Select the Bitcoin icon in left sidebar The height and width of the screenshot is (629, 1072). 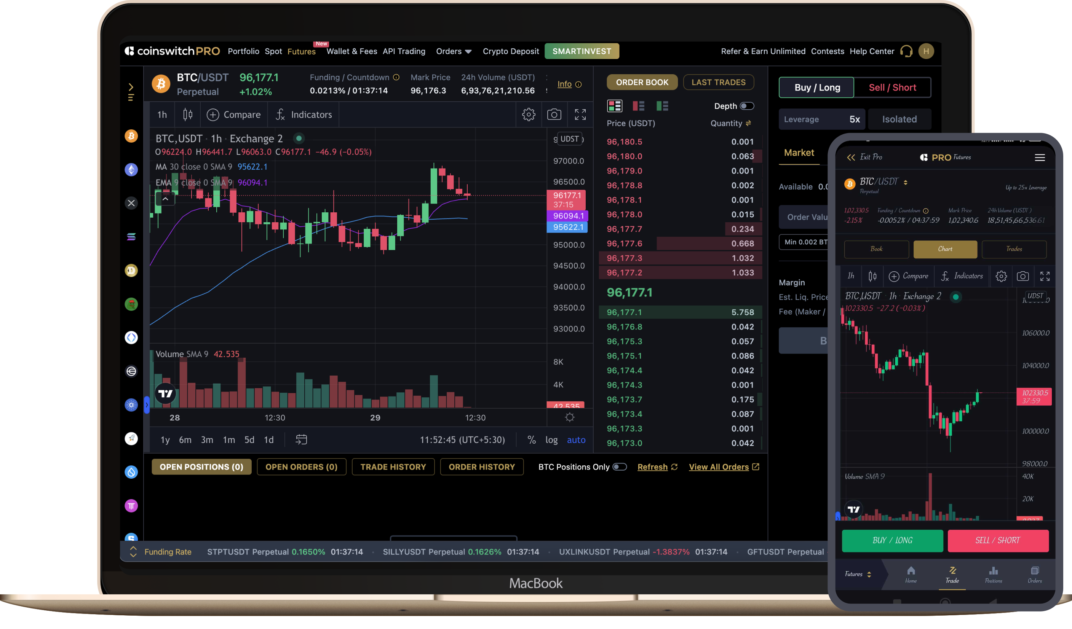[131, 136]
